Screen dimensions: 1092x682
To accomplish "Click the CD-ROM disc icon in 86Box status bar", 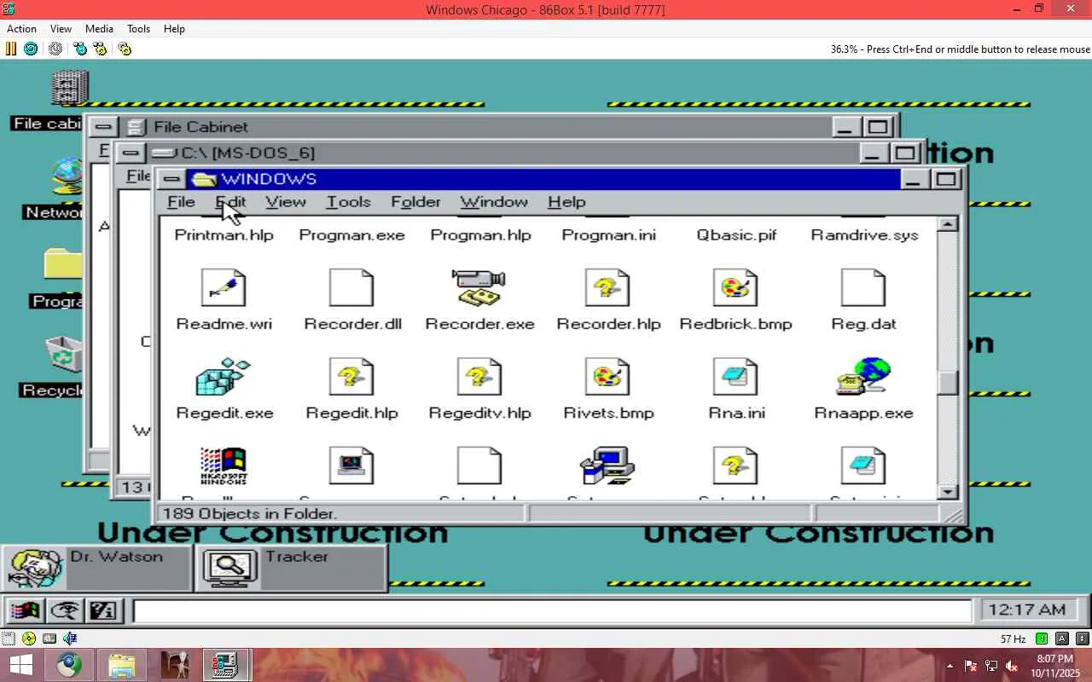I will pos(29,638).
